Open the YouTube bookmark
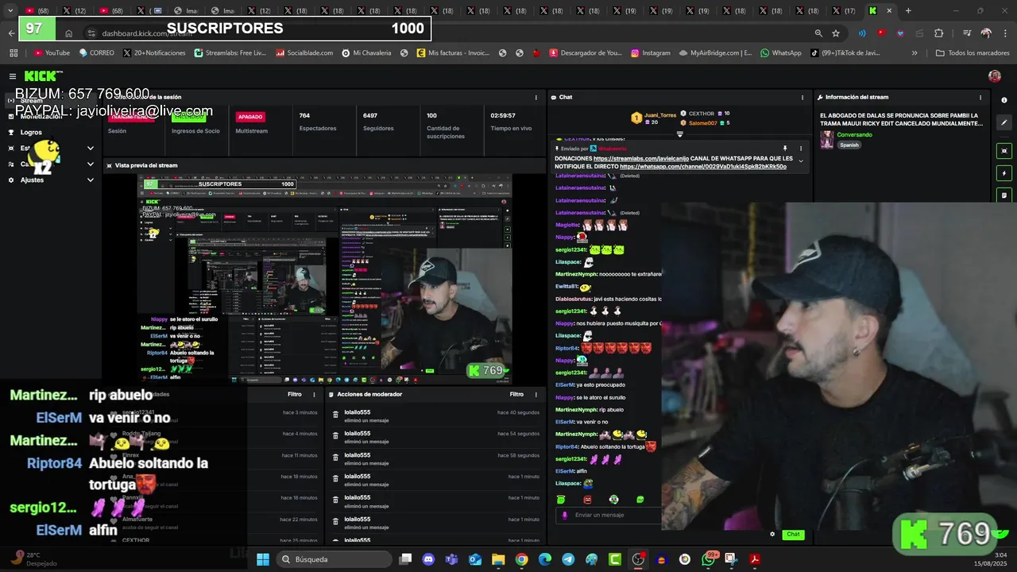Image resolution: width=1017 pixels, height=572 pixels. (52, 53)
